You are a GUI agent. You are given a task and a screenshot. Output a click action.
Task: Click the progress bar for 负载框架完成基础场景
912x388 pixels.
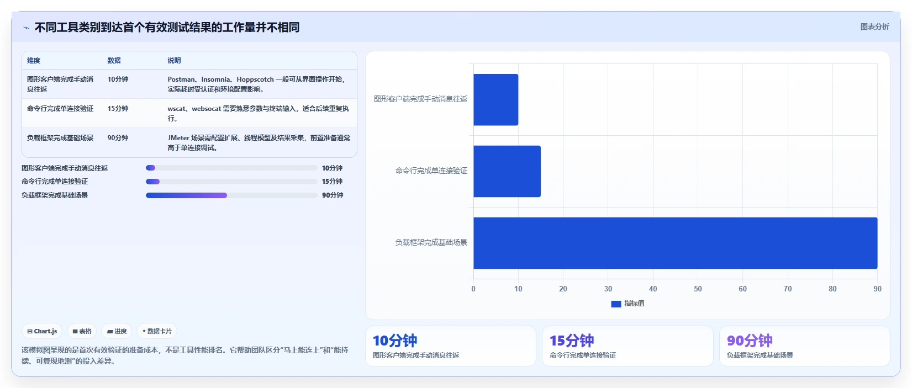(231, 195)
